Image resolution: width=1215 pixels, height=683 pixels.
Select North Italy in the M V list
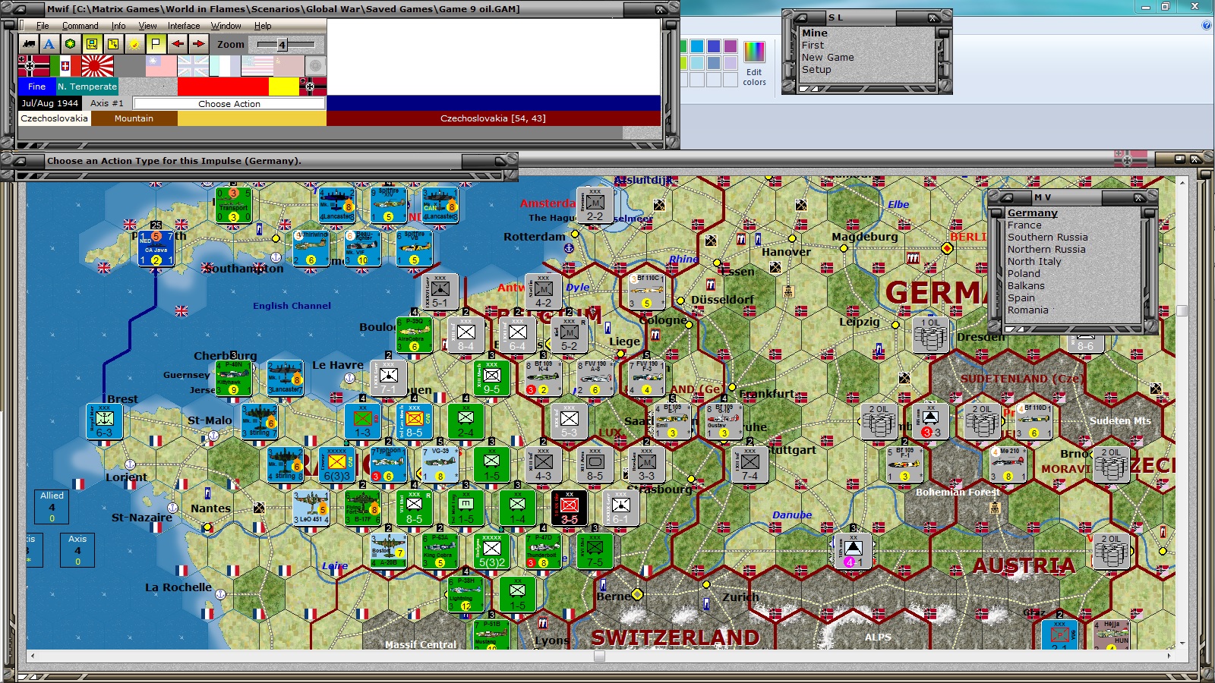point(1034,262)
